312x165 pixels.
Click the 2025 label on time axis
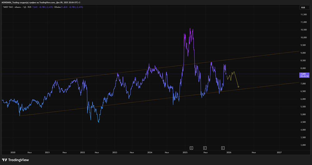click(185, 153)
